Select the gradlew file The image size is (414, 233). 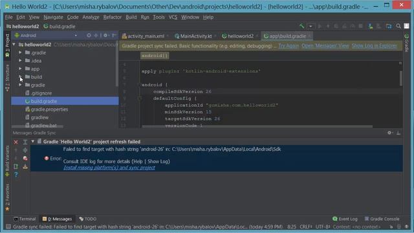coord(37,117)
